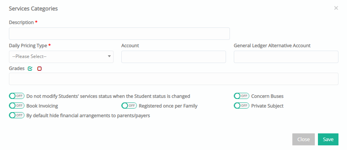This screenshot has height=150, width=347.
Task: Enable hide financial arrangements to parents/payers switch
Action: click(x=17, y=115)
